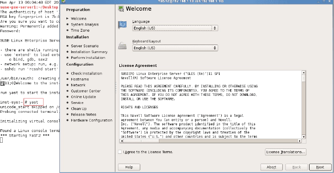Click the Help button

click(129, 167)
